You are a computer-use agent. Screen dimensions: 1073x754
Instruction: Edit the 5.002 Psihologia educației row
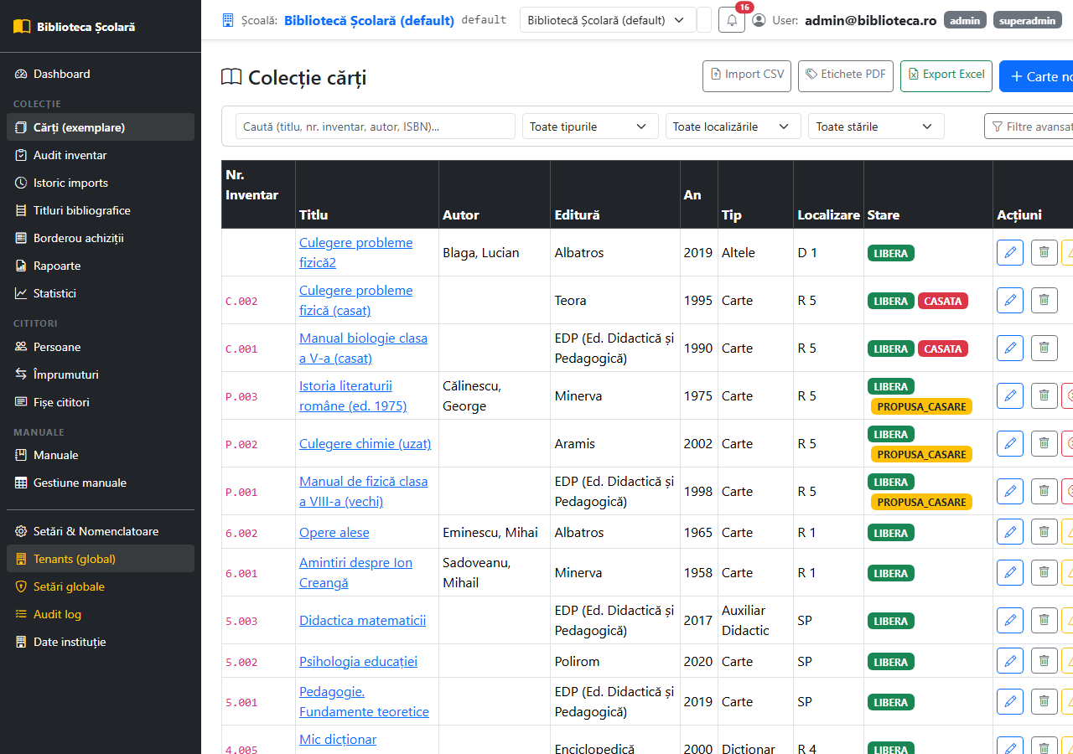(1010, 661)
